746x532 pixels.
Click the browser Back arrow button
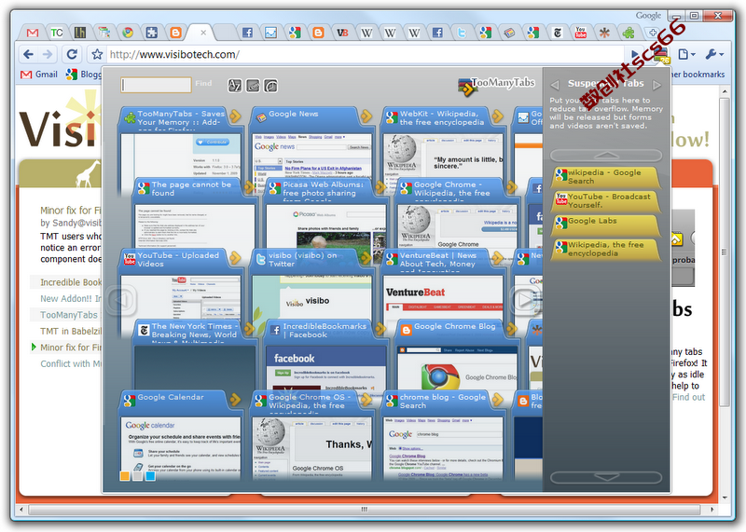(29, 54)
